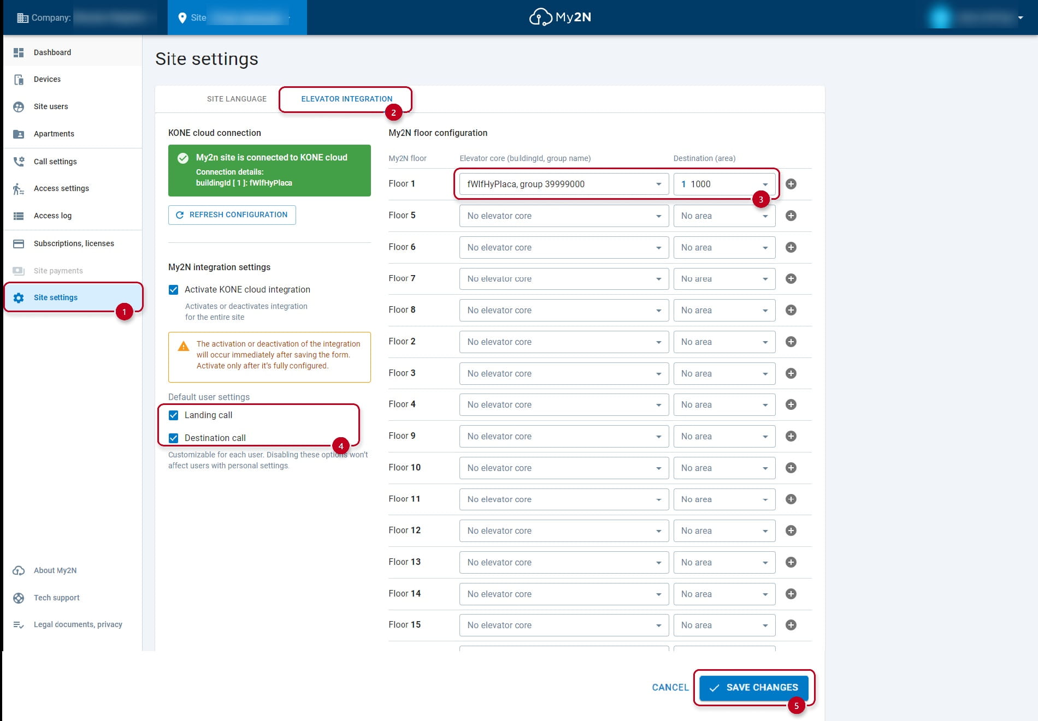Screen dimensions: 1038x721
Task: Open the Apartments menu item
Action: tap(73, 134)
